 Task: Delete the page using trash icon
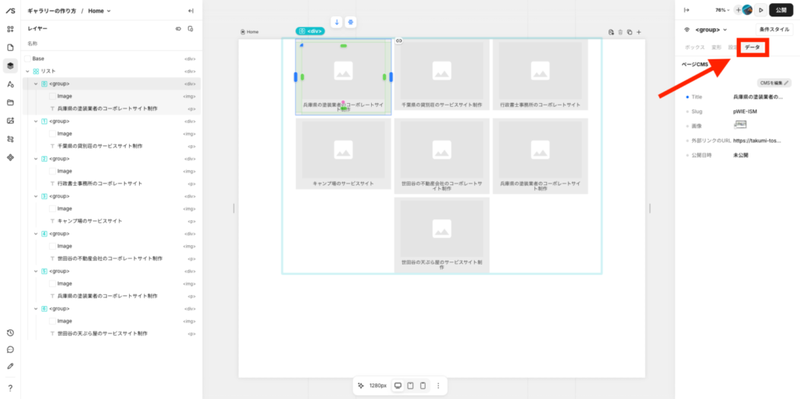[620, 32]
